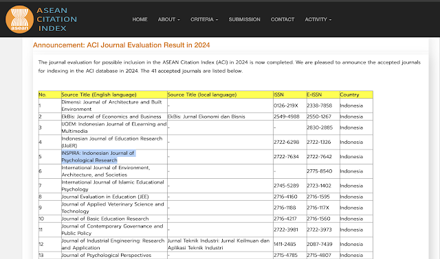440x259 pixels.
Task: Select 'Dimensi: Journal of Architecture and Built Environment'
Action: click(x=111, y=106)
